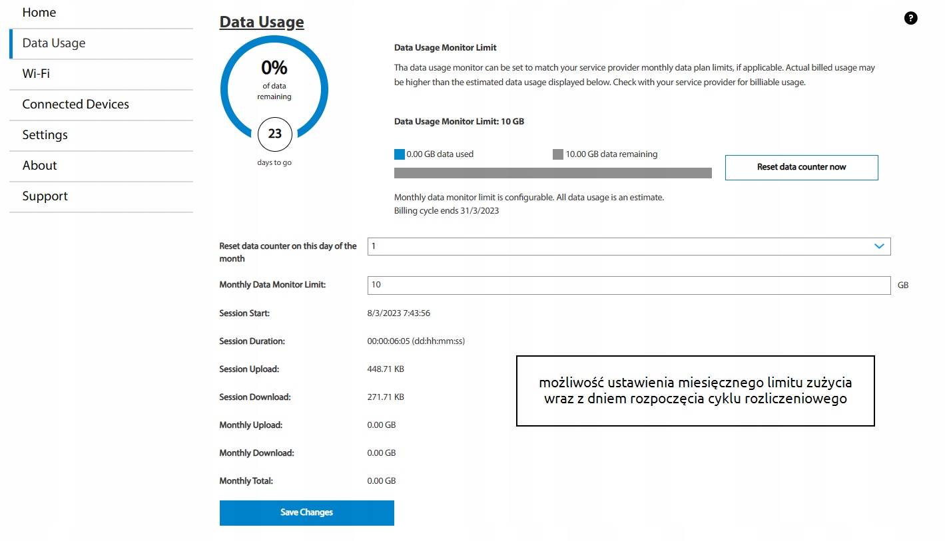Image resolution: width=945 pixels, height=541 pixels.
Task: Click the Polish annotation text box
Action: pyautogui.click(x=695, y=391)
